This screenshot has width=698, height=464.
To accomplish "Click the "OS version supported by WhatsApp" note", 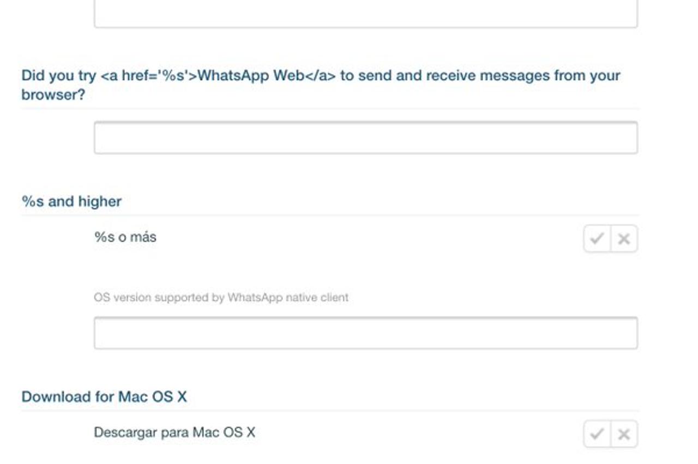I will pyautogui.click(x=221, y=298).
